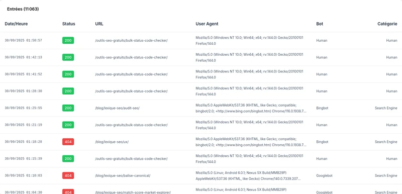The image size is (402, 194).
Task: Select the 200 status badge at 01:50:57
Action: 68,41
